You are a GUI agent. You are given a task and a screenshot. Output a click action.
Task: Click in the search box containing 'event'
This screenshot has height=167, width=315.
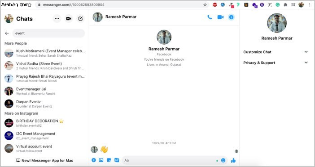click(x=48, y=33)
